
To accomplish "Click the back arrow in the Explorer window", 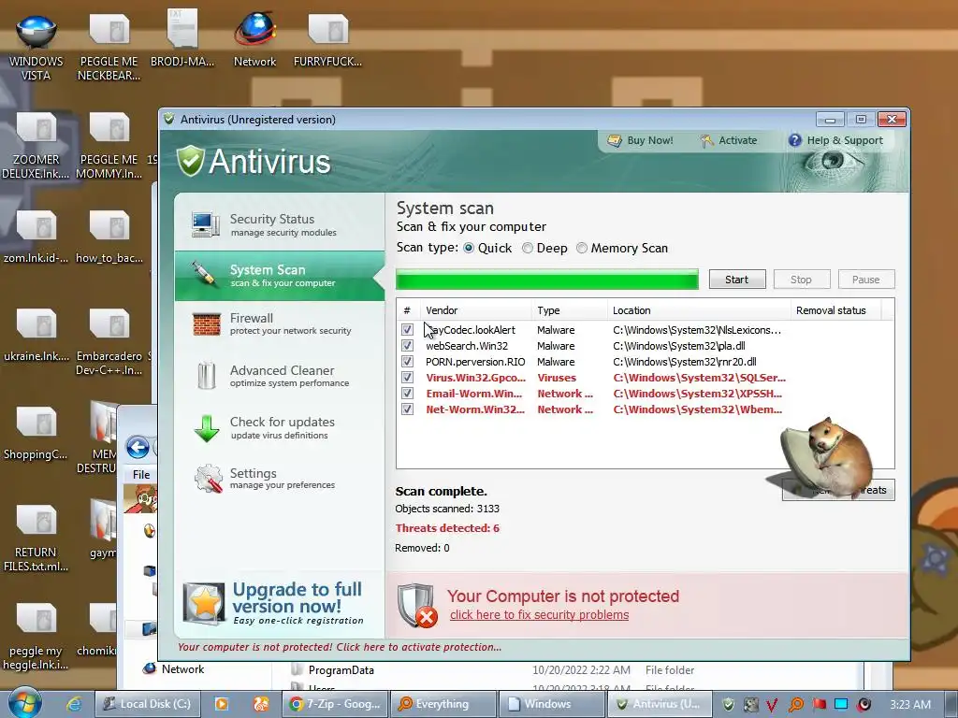I will (x=138, y=448).
